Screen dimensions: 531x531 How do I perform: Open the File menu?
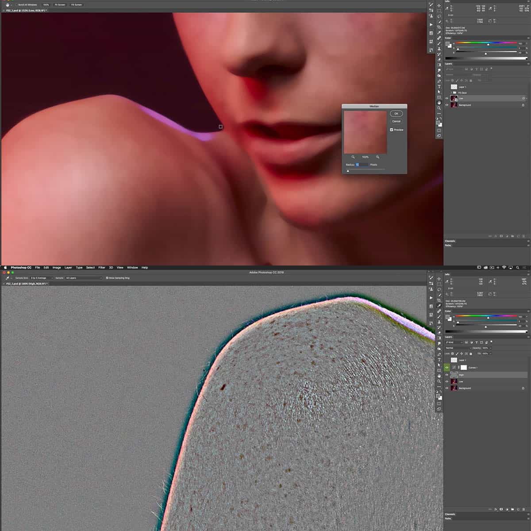[38, 267]
